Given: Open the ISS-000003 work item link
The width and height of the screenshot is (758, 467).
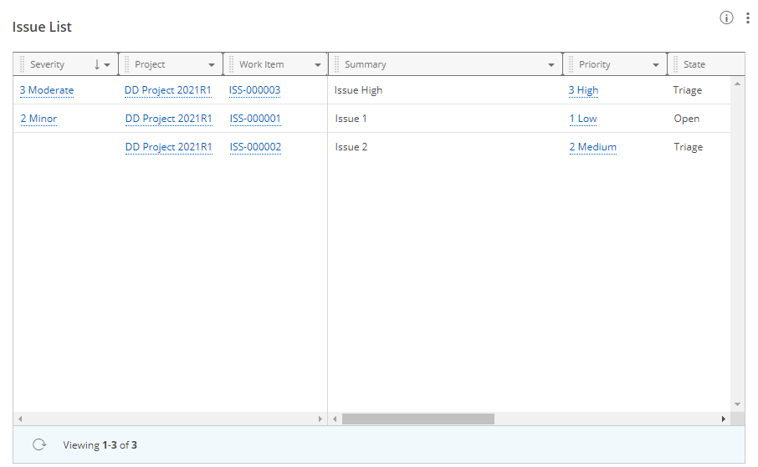Looking at the screenshot, I should pos(254,90).
